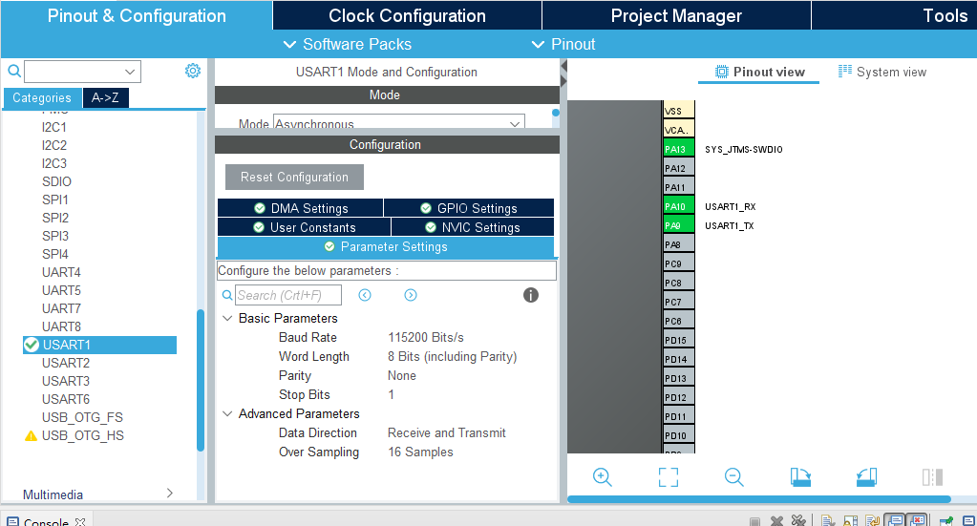Click Clear Console icon in console toolbar

coord(828,521)
